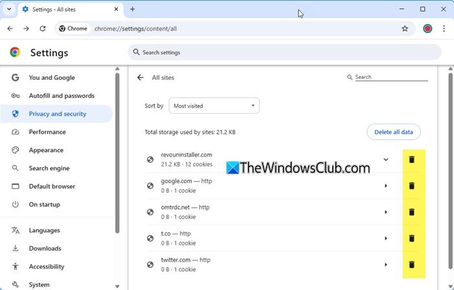
Task: Click Delete all data button
Action: pyautogui.click(x=394, y=132)
